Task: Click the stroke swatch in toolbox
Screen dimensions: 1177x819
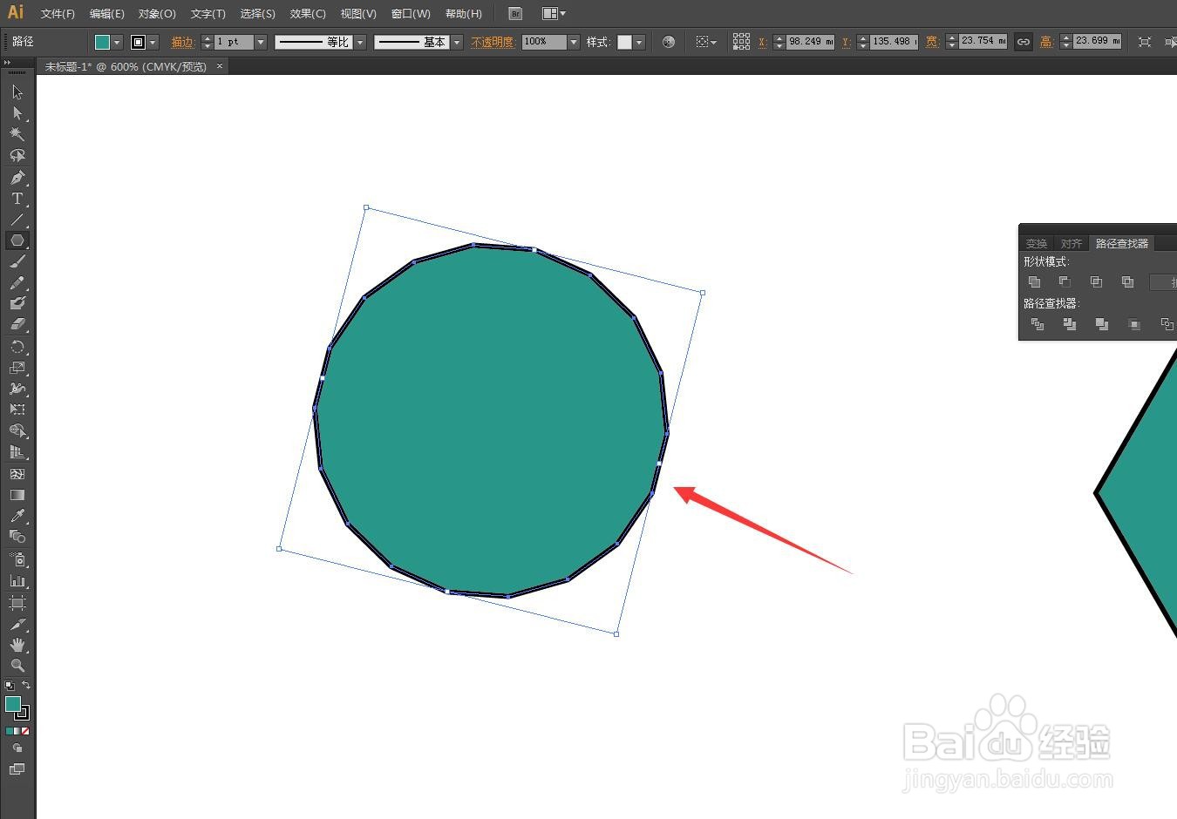Action: point(24,714)
